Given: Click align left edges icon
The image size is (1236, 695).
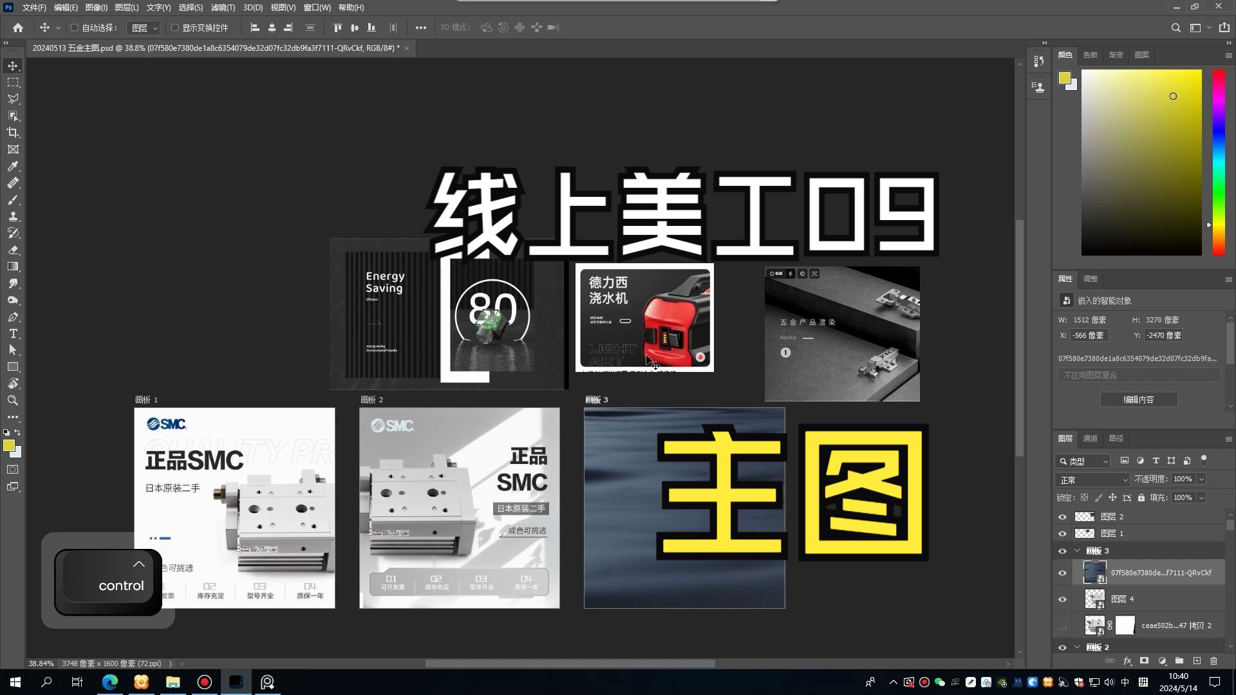Looking at the screenshot, I should coord(255,28).
